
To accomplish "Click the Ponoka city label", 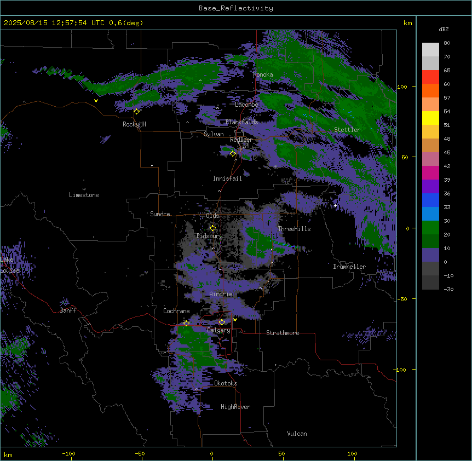I will click(x=263, y=74).
